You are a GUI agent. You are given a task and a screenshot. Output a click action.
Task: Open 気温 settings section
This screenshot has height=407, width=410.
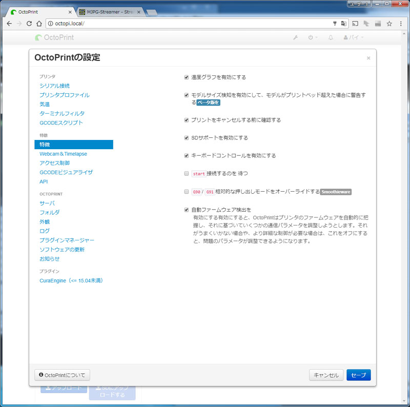(x=45, y=105)
